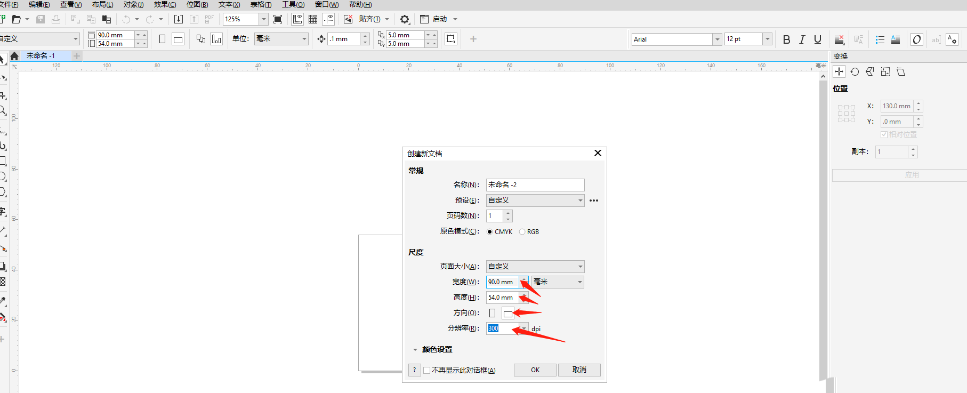Open the folder icon in the toolbar
Screen dimensions: 967x393
17,19
